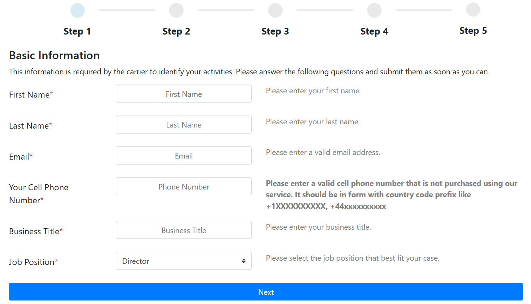Click the Step 2 progress circle
531x304 pixels.
(176, 10)
